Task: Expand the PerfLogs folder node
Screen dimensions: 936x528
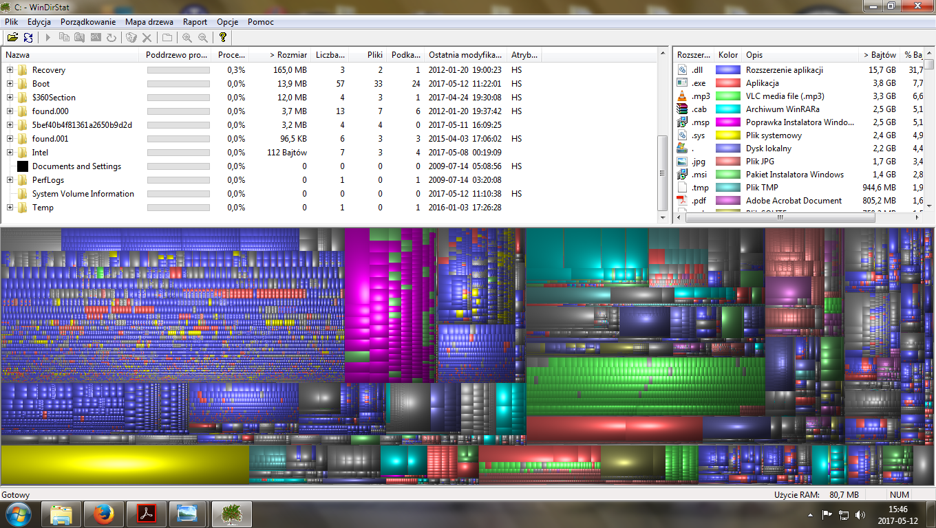Action: 10,180
